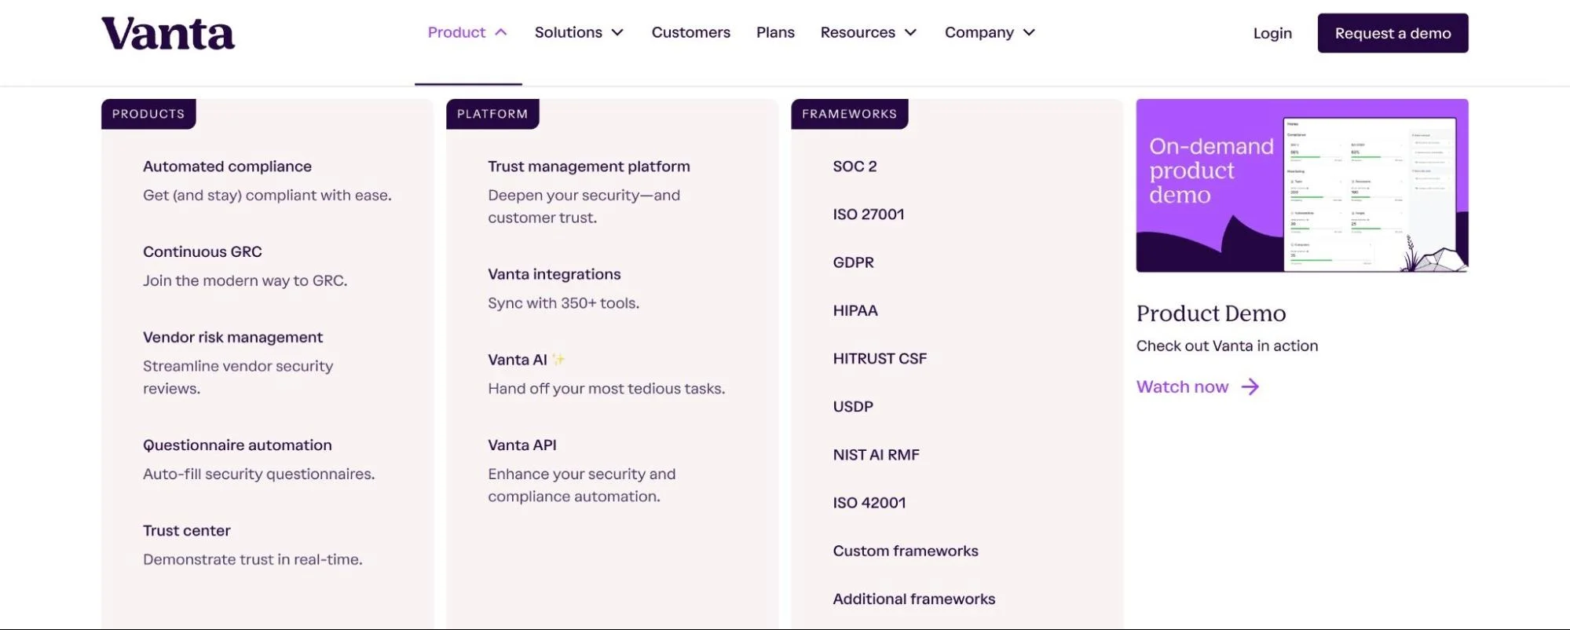This screenshot has height=630, width=1570.
Task: Select the GDPR framework
Action: [853, 262]
